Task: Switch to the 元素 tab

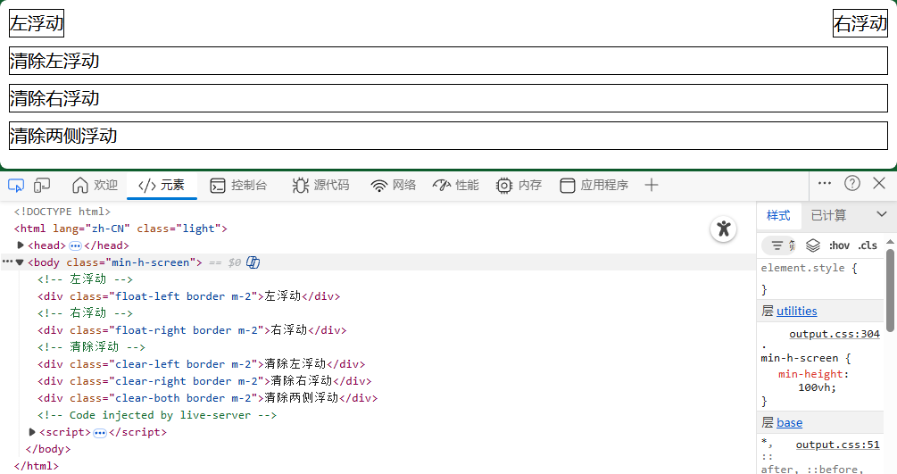Action: (162, 186)
